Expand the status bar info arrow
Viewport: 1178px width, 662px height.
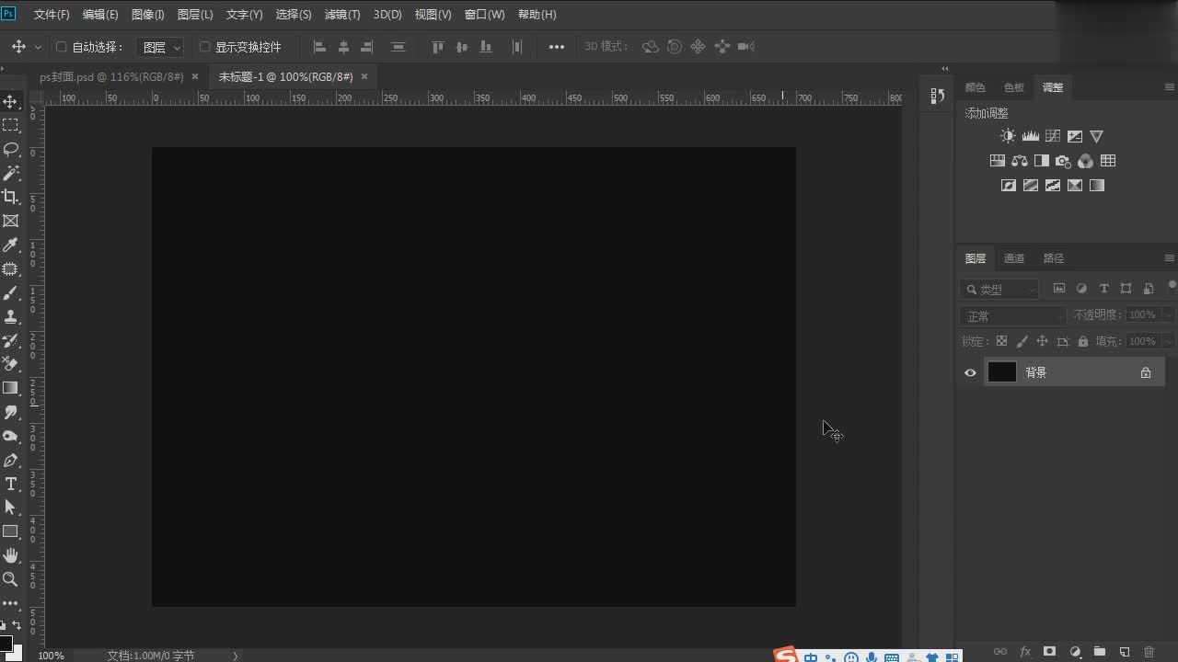(236, 656)
